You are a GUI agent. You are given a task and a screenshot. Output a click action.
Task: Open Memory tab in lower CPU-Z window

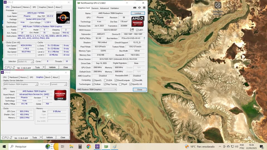(23, 77)
